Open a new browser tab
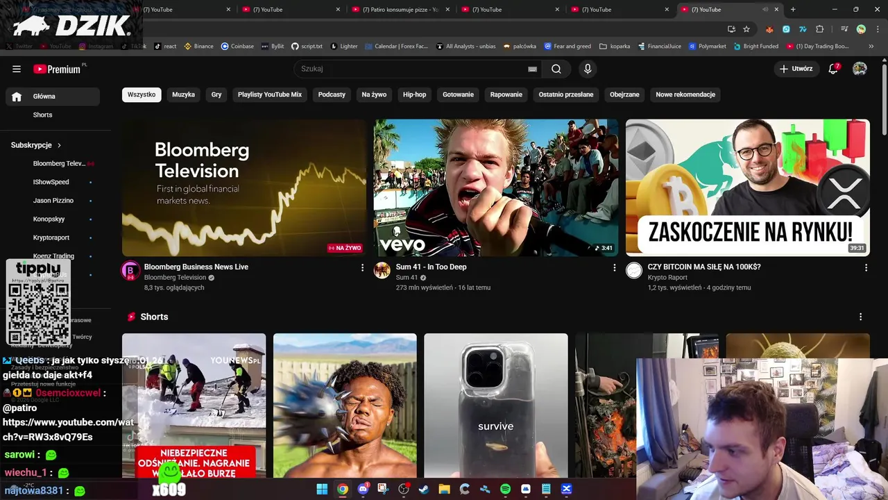888x500 pixels. (x=793, y=10)
